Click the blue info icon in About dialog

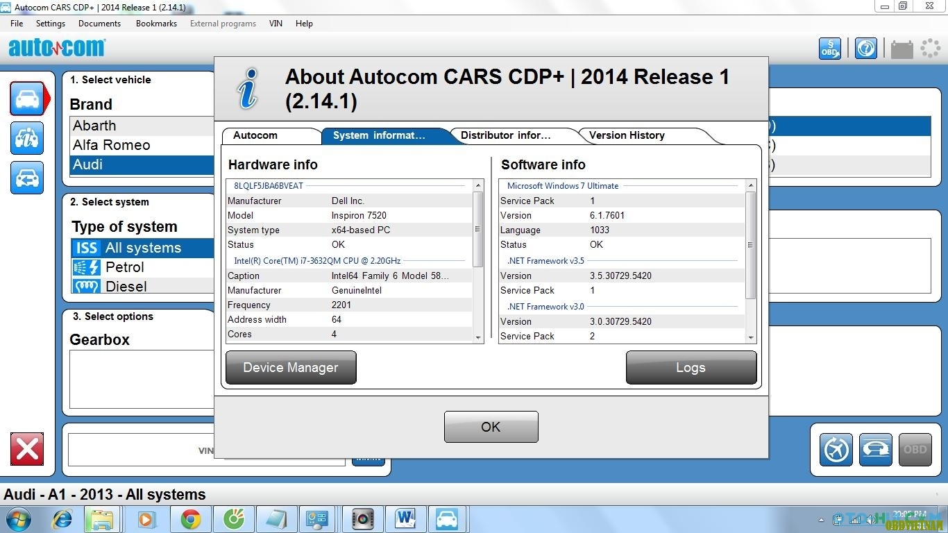[x=248, y=90]
